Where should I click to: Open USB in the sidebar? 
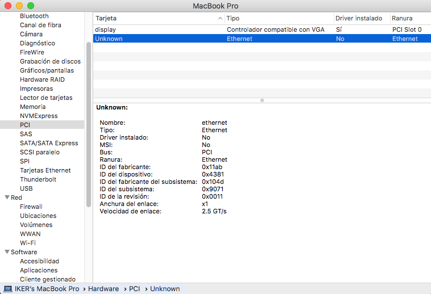[x=26, y=188]
